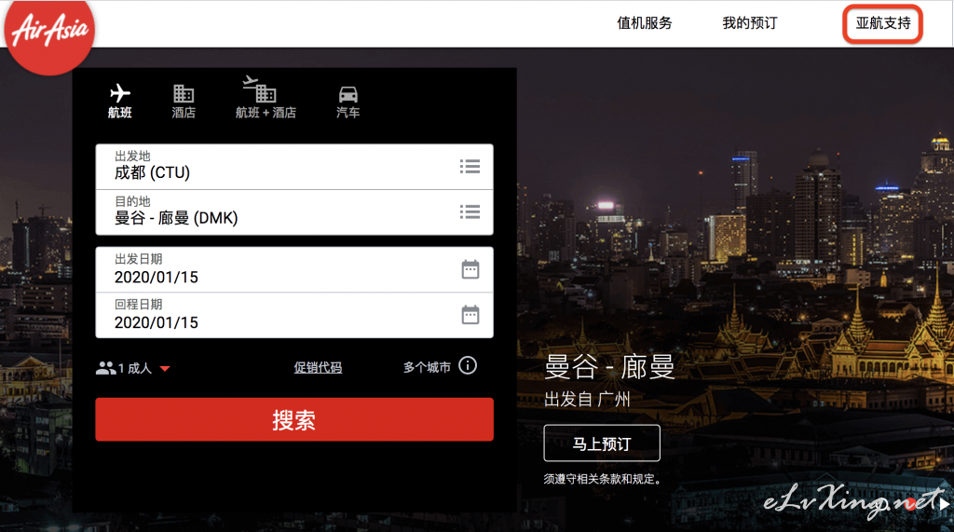Click the 马上预订 book now button
This screenshot has width=954, height=532.
point(602,443)
